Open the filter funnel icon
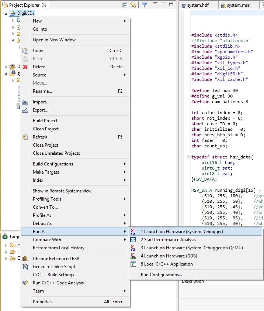The width and height of the screenshot is (264, 311). (145, 4)
